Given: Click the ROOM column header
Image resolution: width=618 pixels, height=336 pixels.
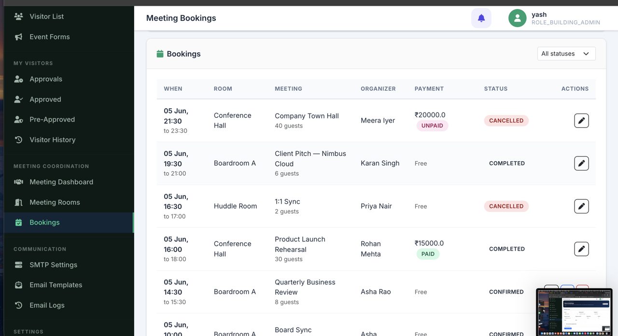Looking at the screenshot, I should [223, 89].
